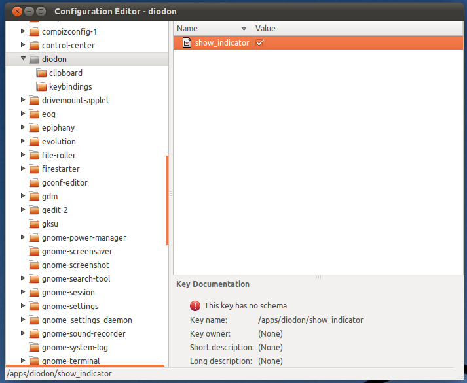
Task: Click the Value column header
Action: click(x=358, y=29)
